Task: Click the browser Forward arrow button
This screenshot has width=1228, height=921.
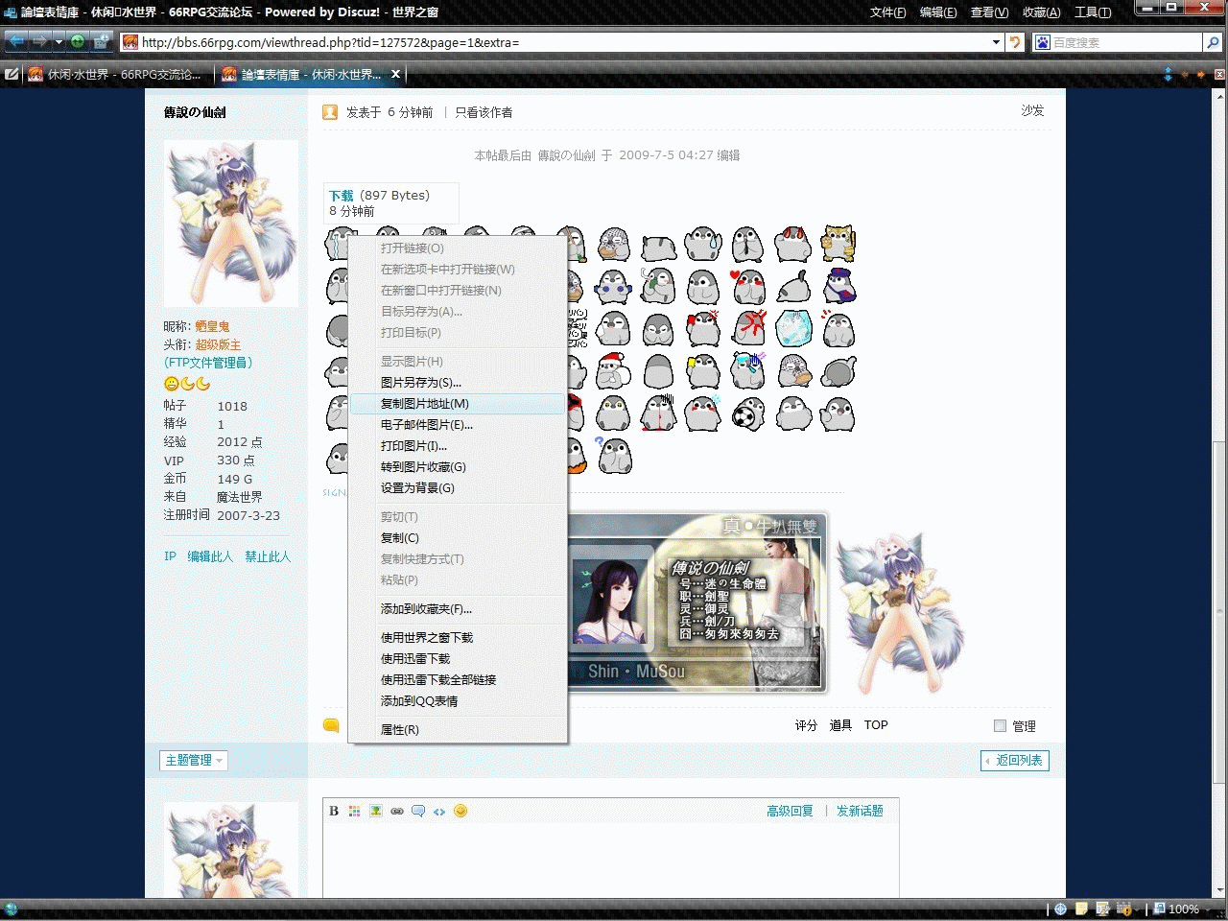Action: coord(40,41)
